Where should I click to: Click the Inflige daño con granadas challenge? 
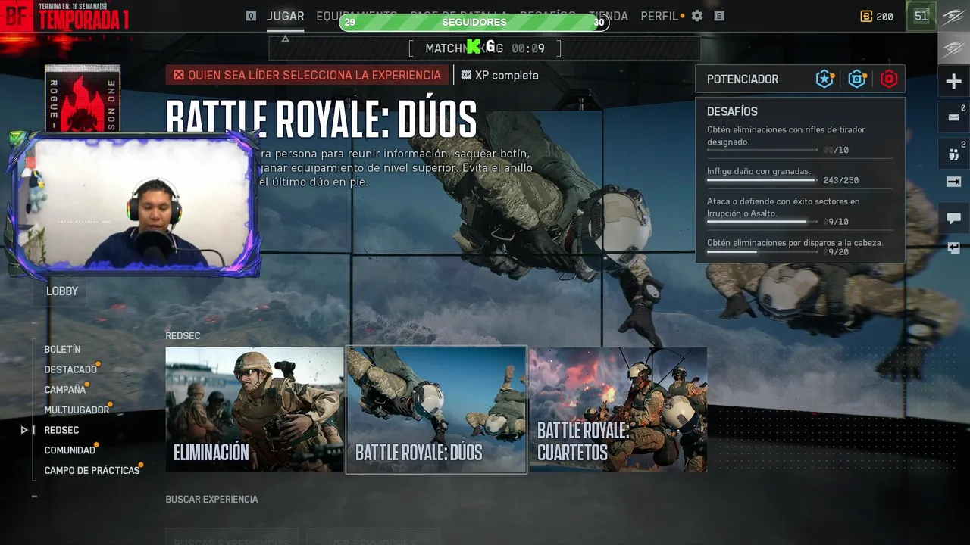click(x=759, y=171)
